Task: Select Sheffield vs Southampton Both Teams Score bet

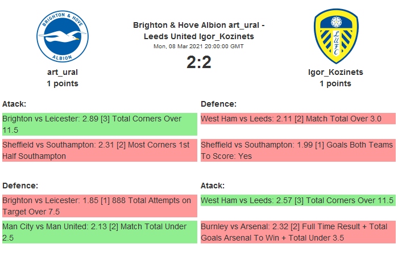Action: coord(298,150)
